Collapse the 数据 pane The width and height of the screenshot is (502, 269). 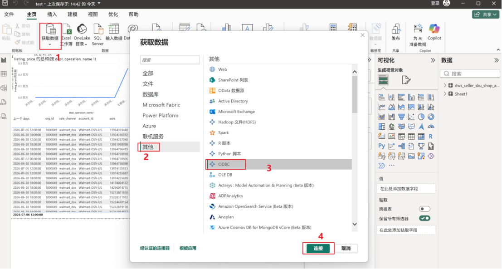click(496, 60)
